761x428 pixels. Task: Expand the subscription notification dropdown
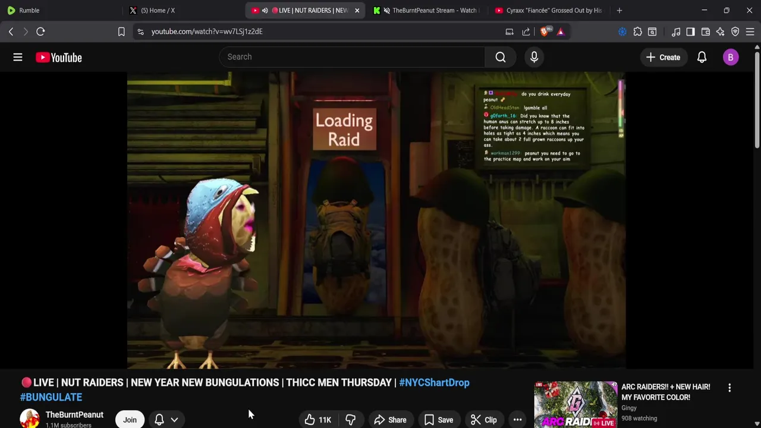tap(166, 420)
